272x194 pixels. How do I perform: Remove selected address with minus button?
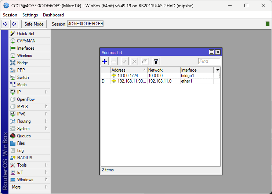click(114, 61)
